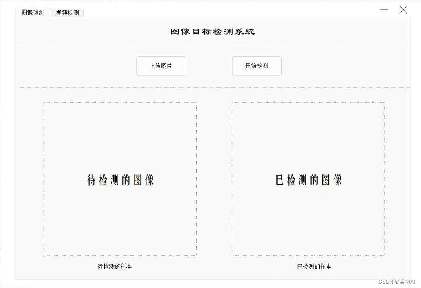Start detection with 开始检测 button

point(257,66)
